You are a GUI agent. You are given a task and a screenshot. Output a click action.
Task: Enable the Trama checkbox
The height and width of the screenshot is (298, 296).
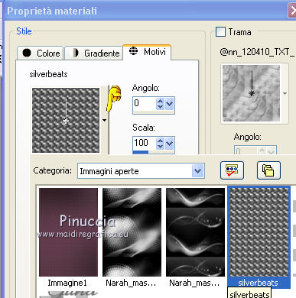click(220, 32)
